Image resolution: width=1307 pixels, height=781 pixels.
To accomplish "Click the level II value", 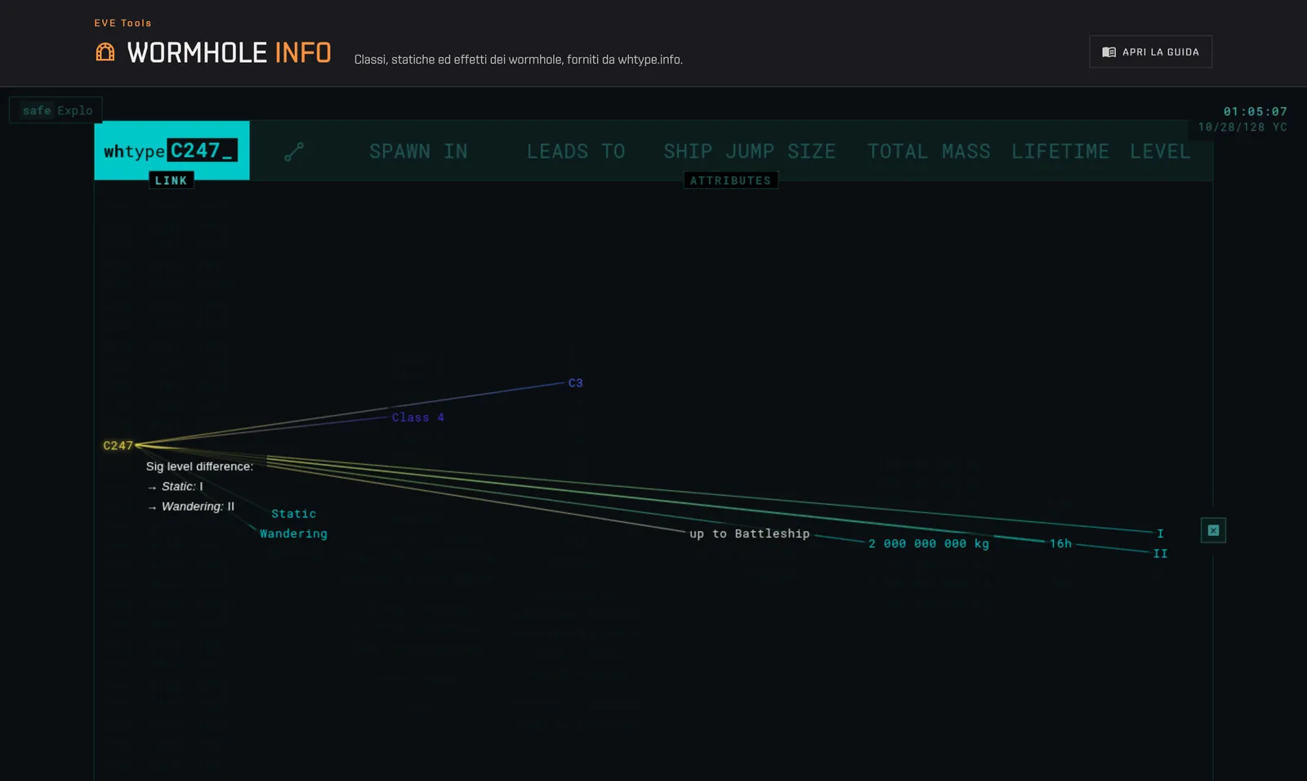I will point(1160,553).
